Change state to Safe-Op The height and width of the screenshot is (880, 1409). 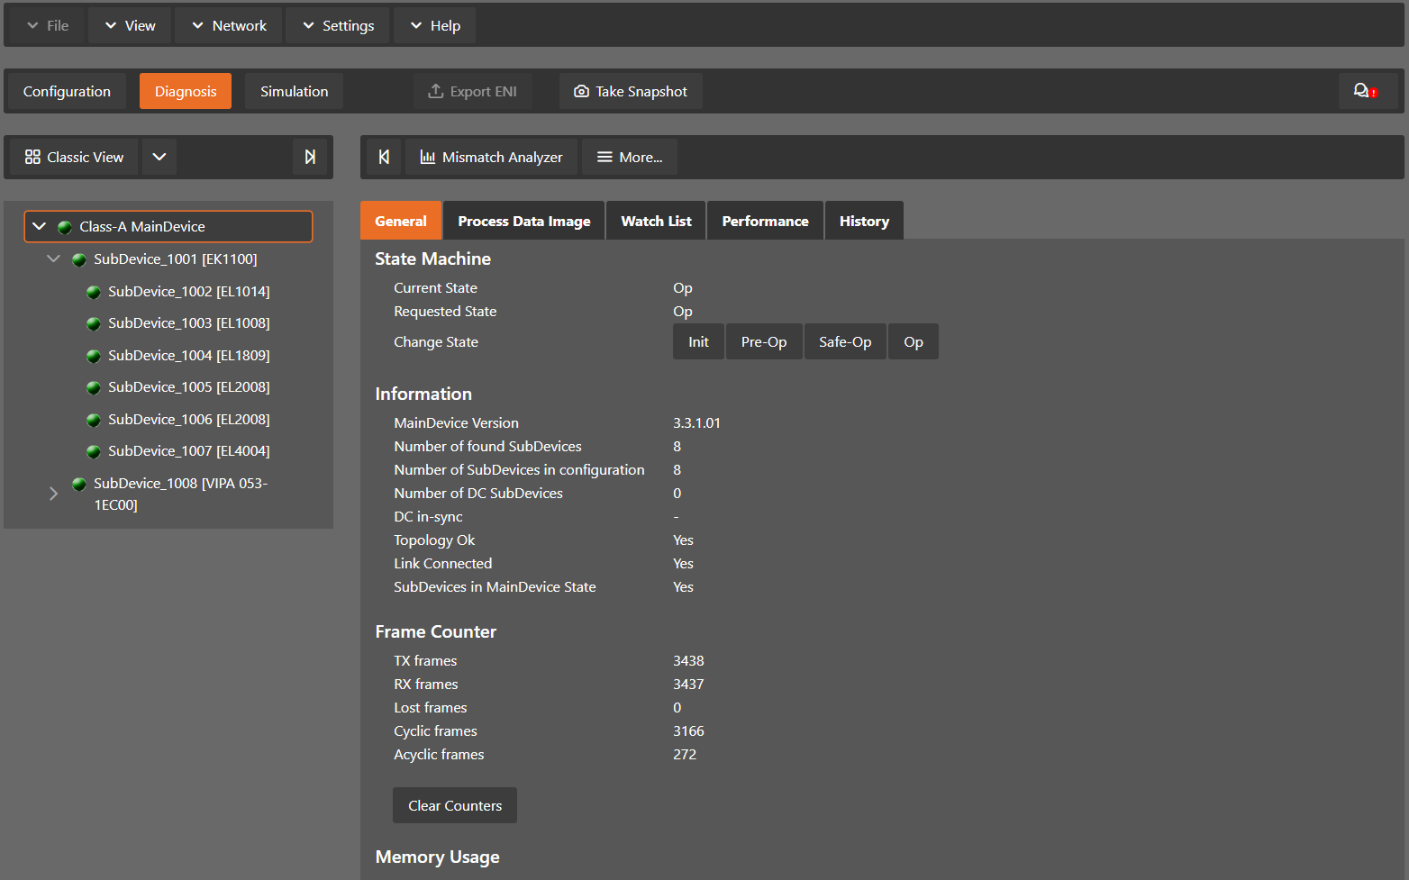pos(845,341)
